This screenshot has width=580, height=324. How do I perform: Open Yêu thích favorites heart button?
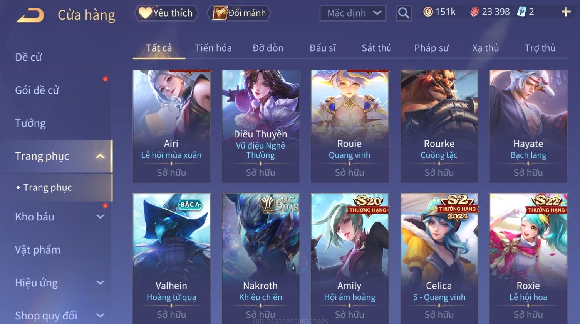click(x=166, y=13)
